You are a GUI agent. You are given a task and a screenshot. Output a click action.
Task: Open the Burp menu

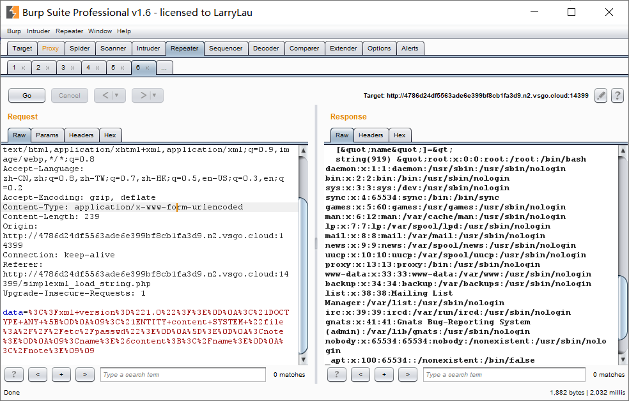click(x=14, y=31)
